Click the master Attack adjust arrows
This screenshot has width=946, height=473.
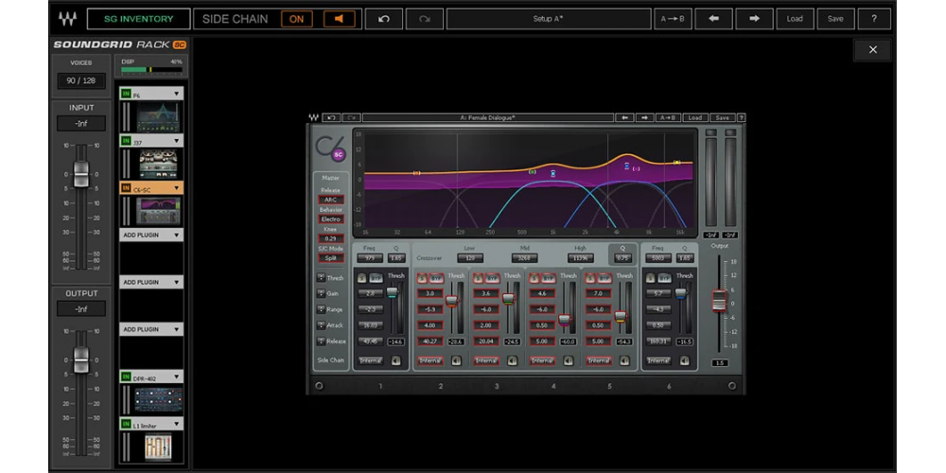pyautogui.click(x=321, y=325)
